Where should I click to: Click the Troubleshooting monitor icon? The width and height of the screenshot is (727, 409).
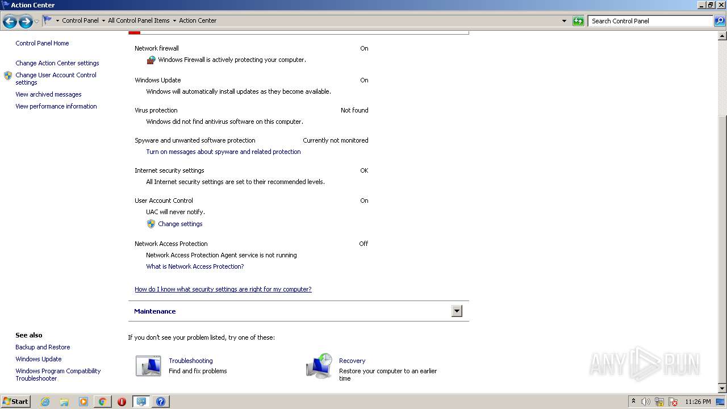(x=148, y=366)
